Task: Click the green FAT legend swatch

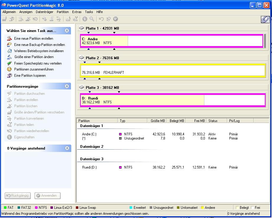Action: point(5,208)
